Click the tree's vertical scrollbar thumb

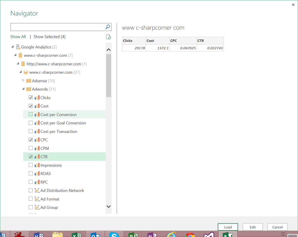click(108, 76)
